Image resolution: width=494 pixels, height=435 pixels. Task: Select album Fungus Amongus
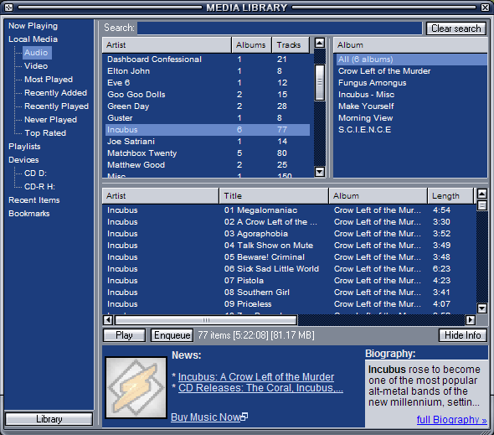click(411, 83)
